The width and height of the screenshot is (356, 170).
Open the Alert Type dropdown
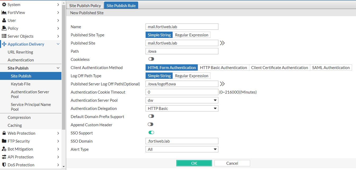182,149
